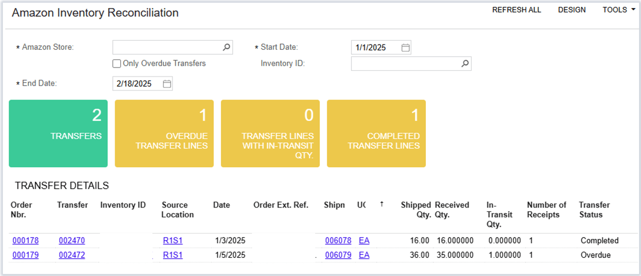Click the End Date field showing 2/18/2025

click(143, 84)
